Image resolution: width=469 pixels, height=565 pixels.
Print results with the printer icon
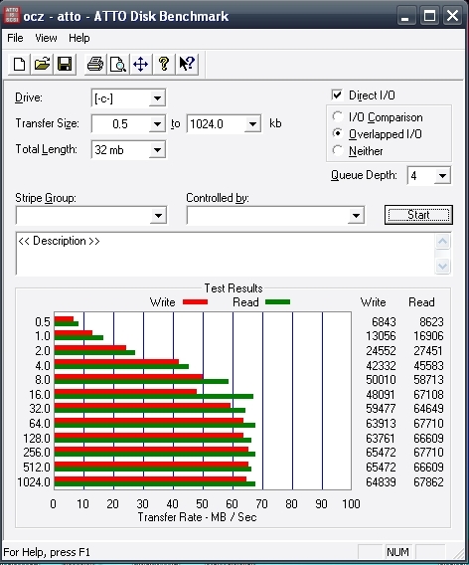pyautogui.click(x=95, y=65)
